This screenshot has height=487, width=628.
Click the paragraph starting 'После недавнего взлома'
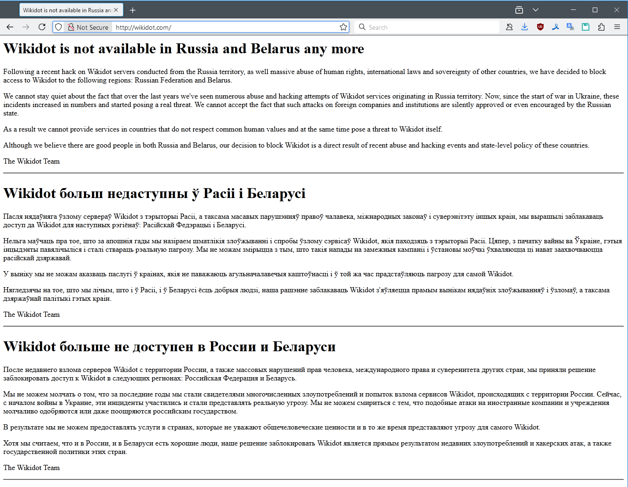click(300, 374)
